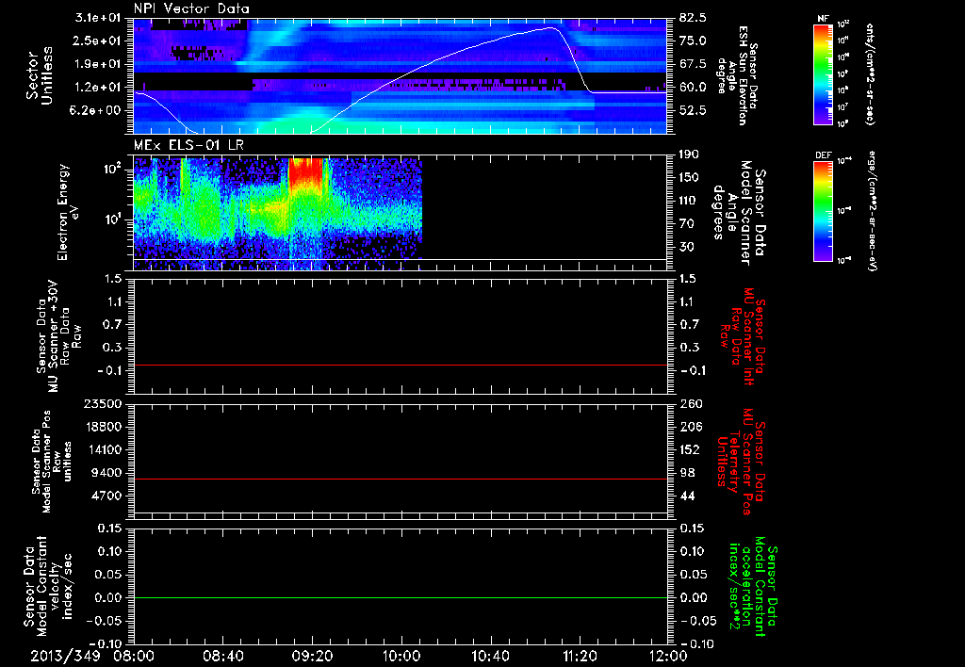Image resolution: width=965 pixels, height=667 pixels.
Task: Click the '23500' scanner position tick
Action: coord(104,404)
